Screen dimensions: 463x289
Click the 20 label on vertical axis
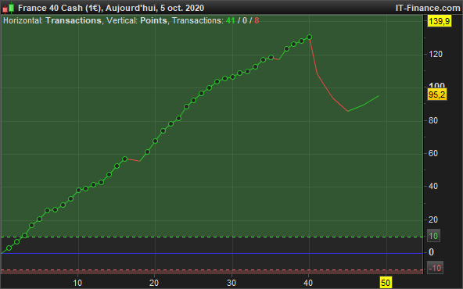[x=432, y=219]
